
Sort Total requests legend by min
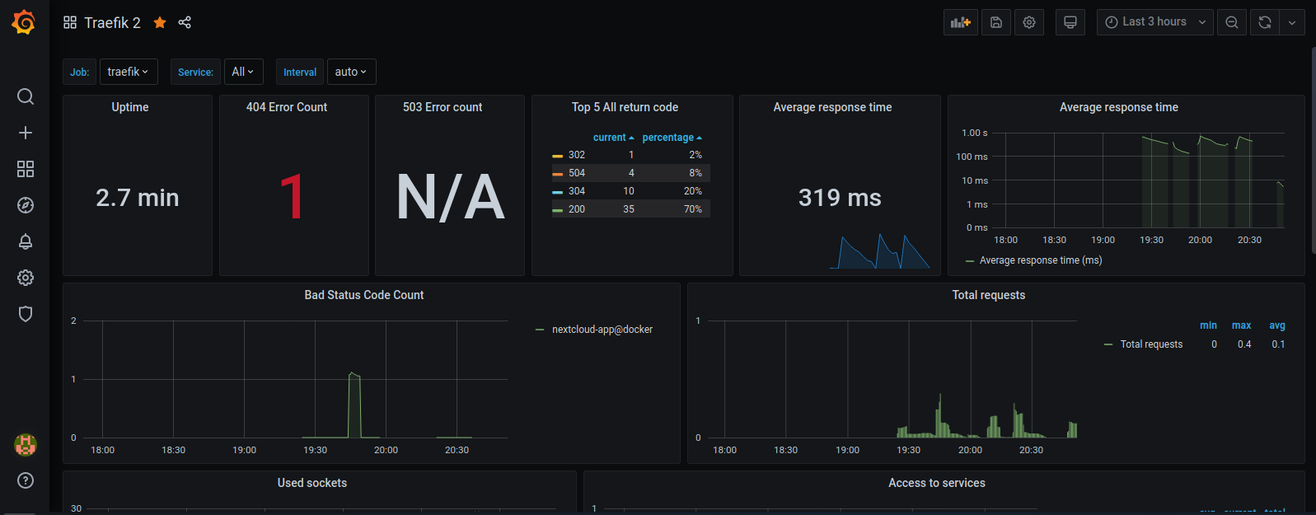[x=1208, y=325]
